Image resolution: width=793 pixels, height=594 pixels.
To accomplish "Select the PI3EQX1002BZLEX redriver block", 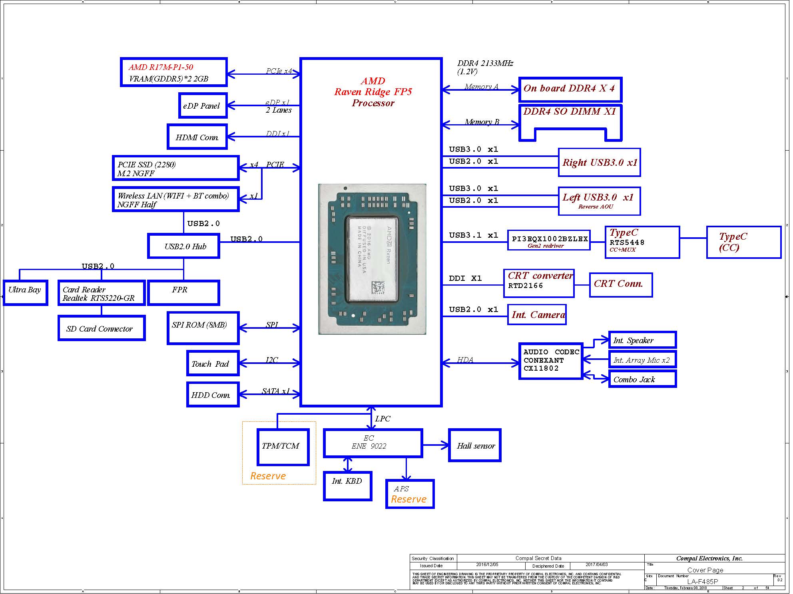I will (x=549, y=240).
